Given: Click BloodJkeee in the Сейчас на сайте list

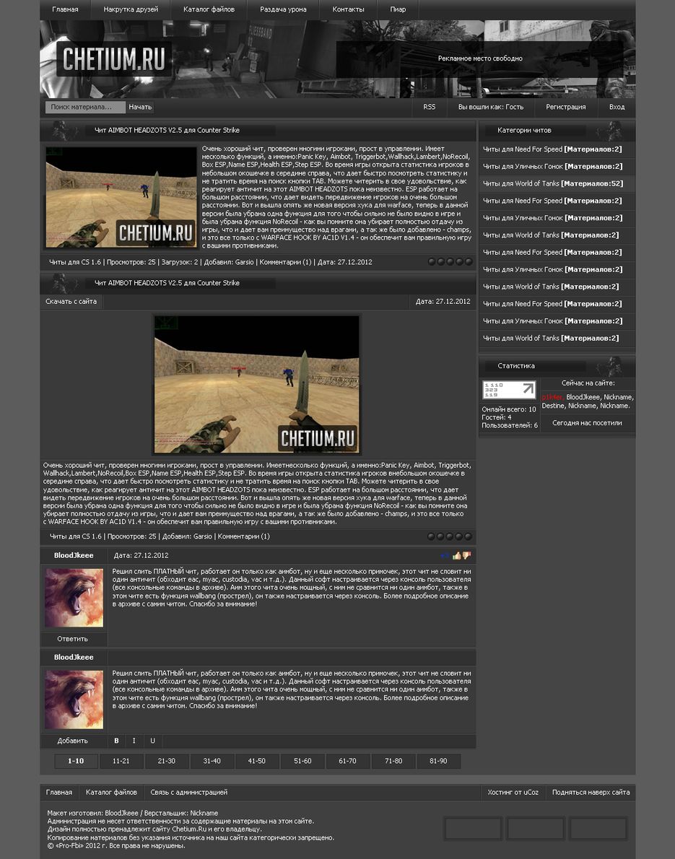Looking at the screenshot, I should pyautogui.click(x=583, y=397).
